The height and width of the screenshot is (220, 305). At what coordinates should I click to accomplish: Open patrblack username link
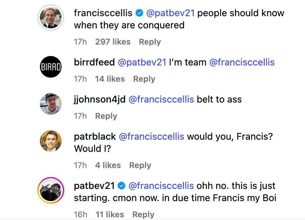(x=95, y=137)
